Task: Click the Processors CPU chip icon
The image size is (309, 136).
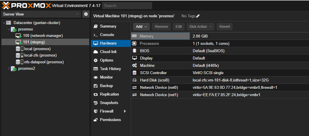Action: pyautogui.click(x=134, y=43)
